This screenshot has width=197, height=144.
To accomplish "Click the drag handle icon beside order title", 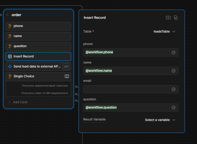I will pyautogui.click(x=7, y=15).
